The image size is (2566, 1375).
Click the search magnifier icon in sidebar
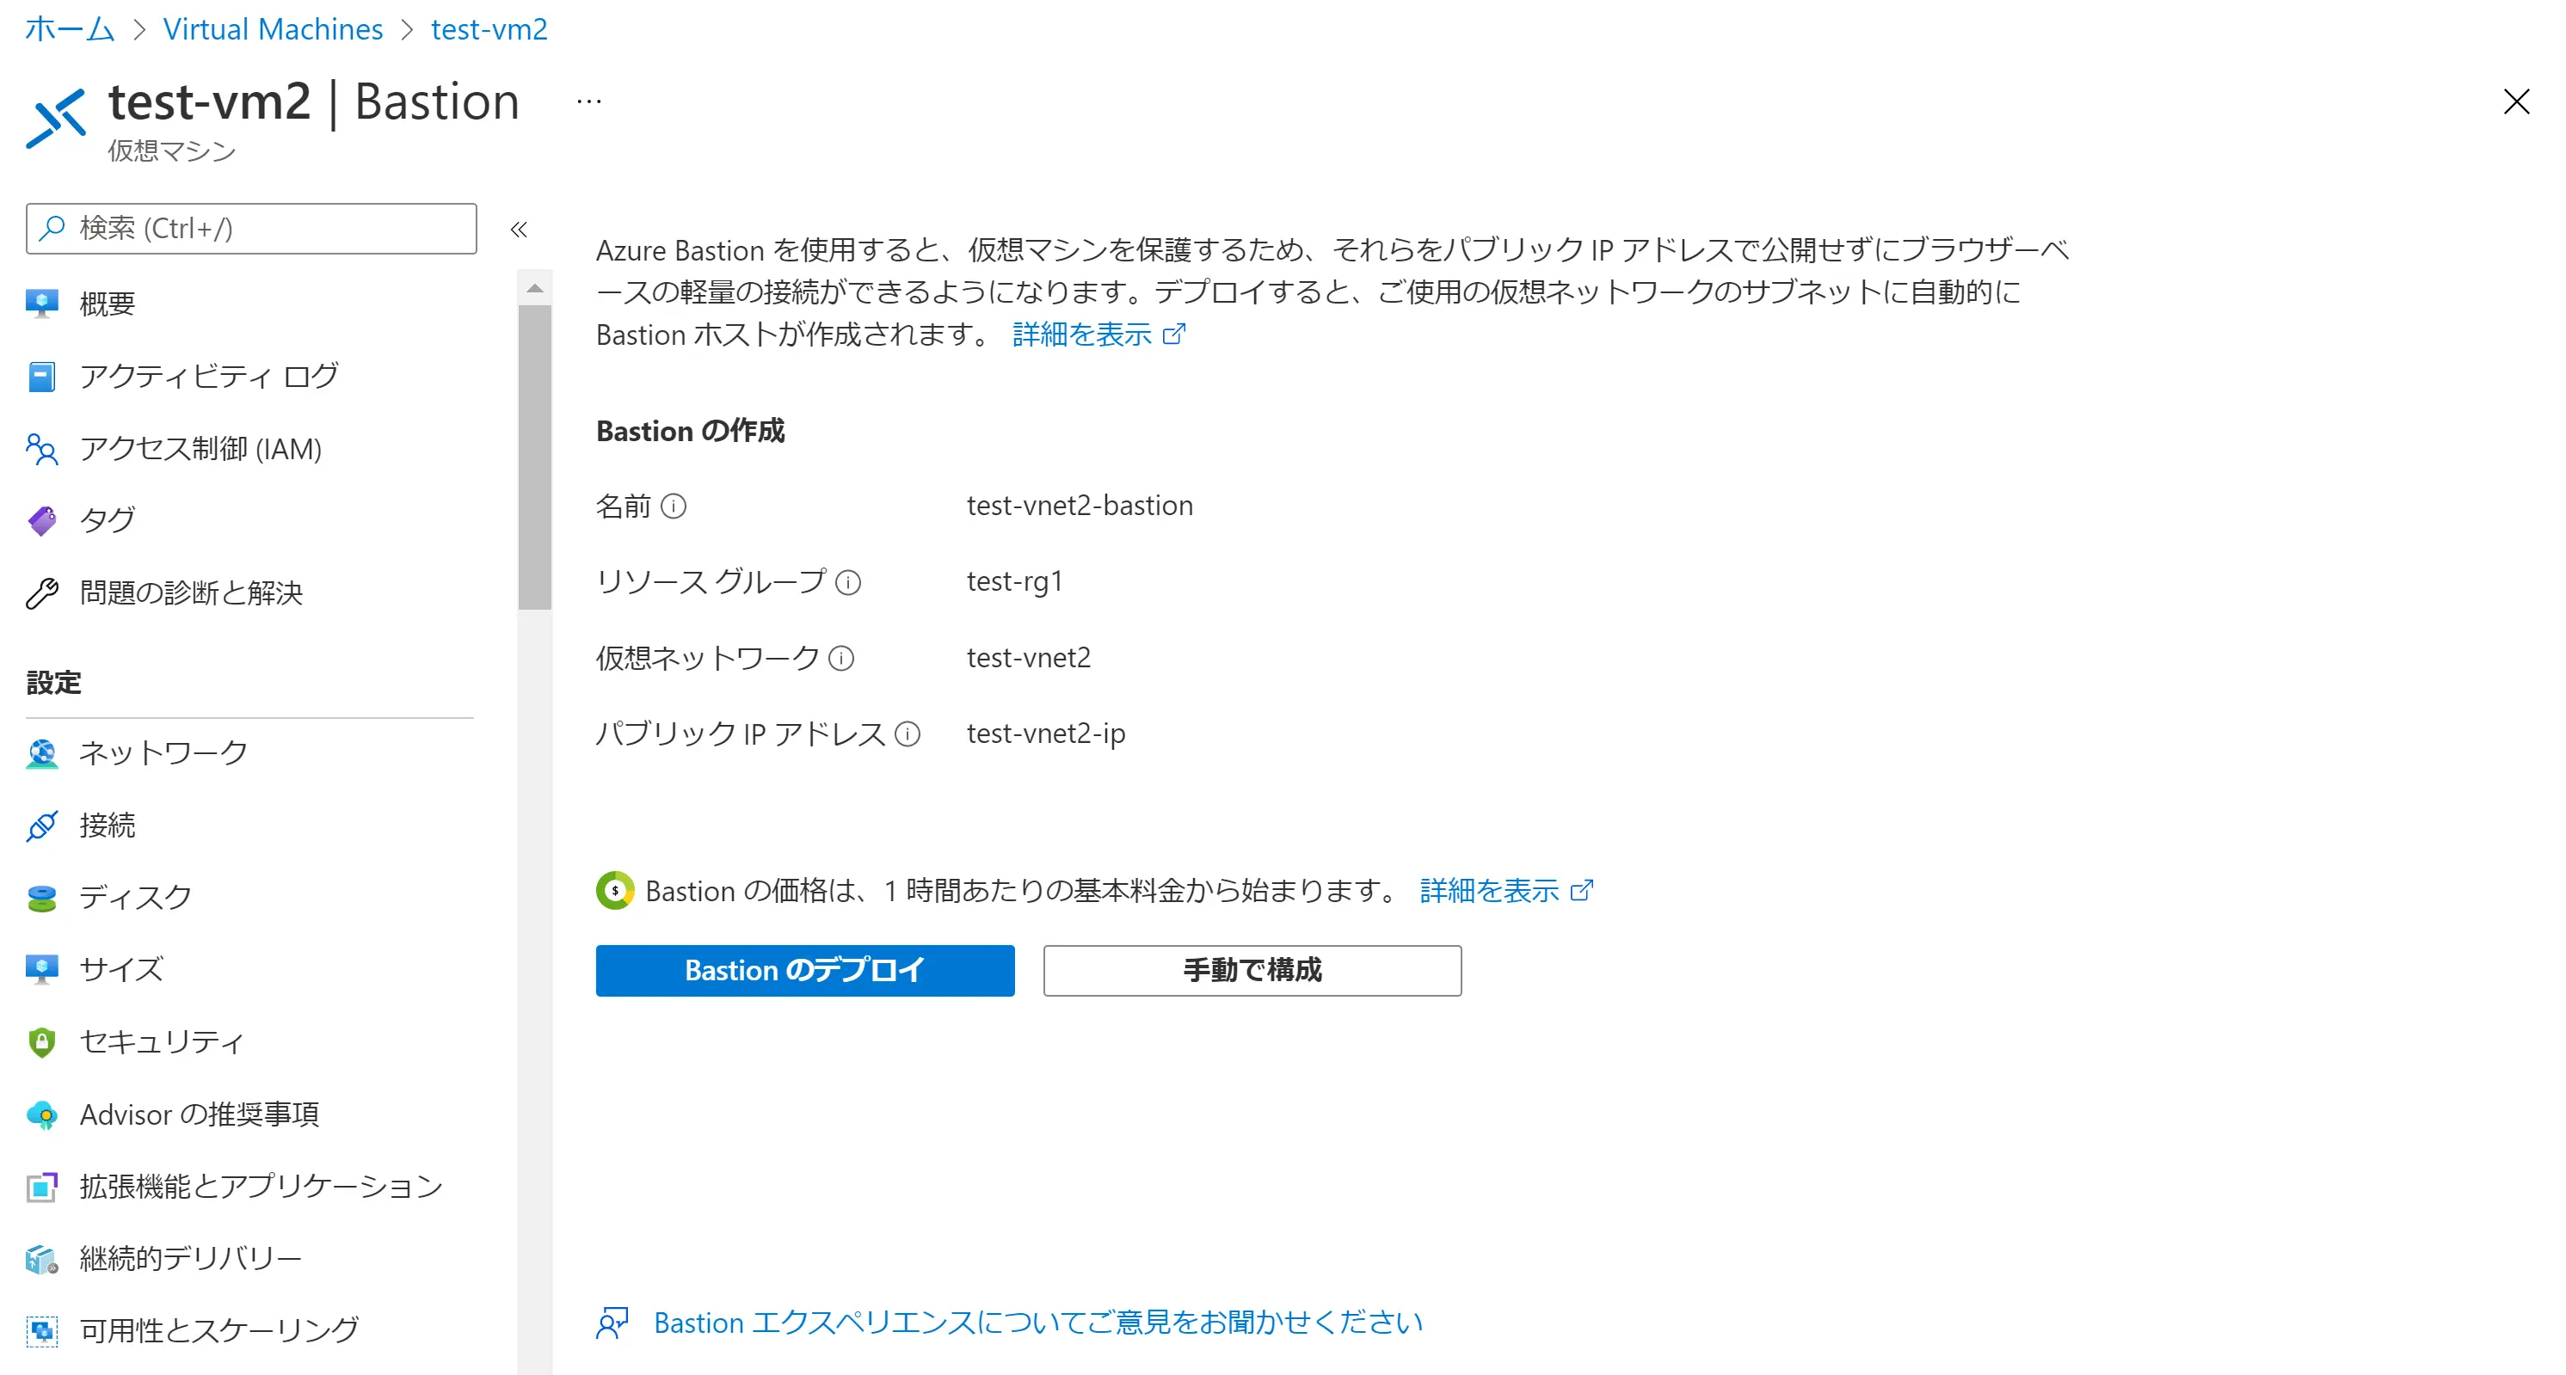(51, 229)
